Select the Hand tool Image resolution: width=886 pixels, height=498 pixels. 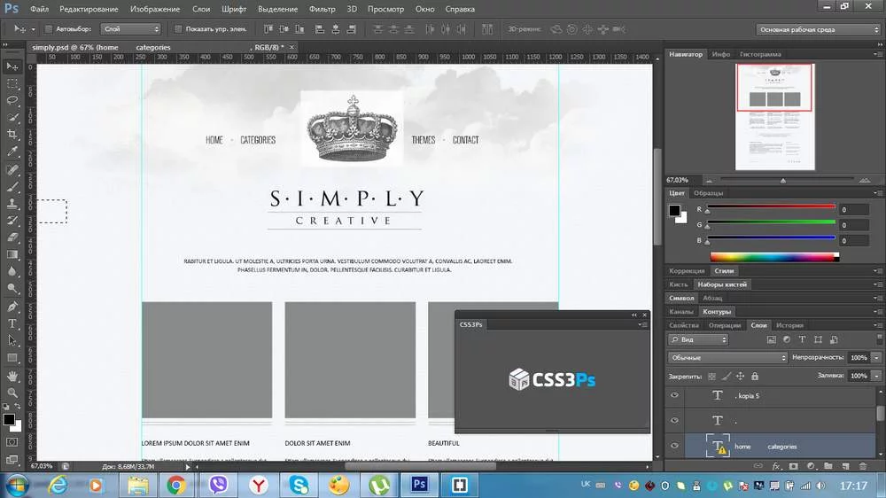12,375
